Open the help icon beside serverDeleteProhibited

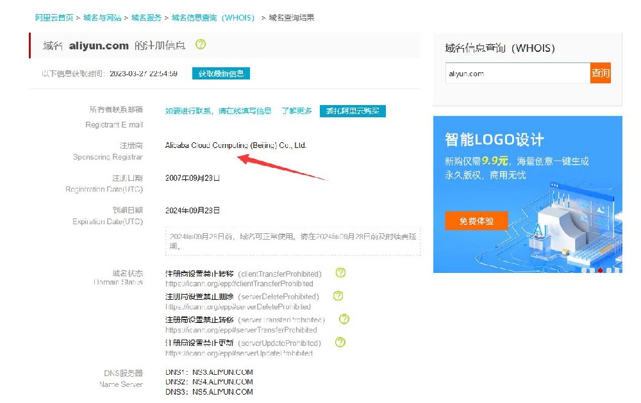point(338,296)
